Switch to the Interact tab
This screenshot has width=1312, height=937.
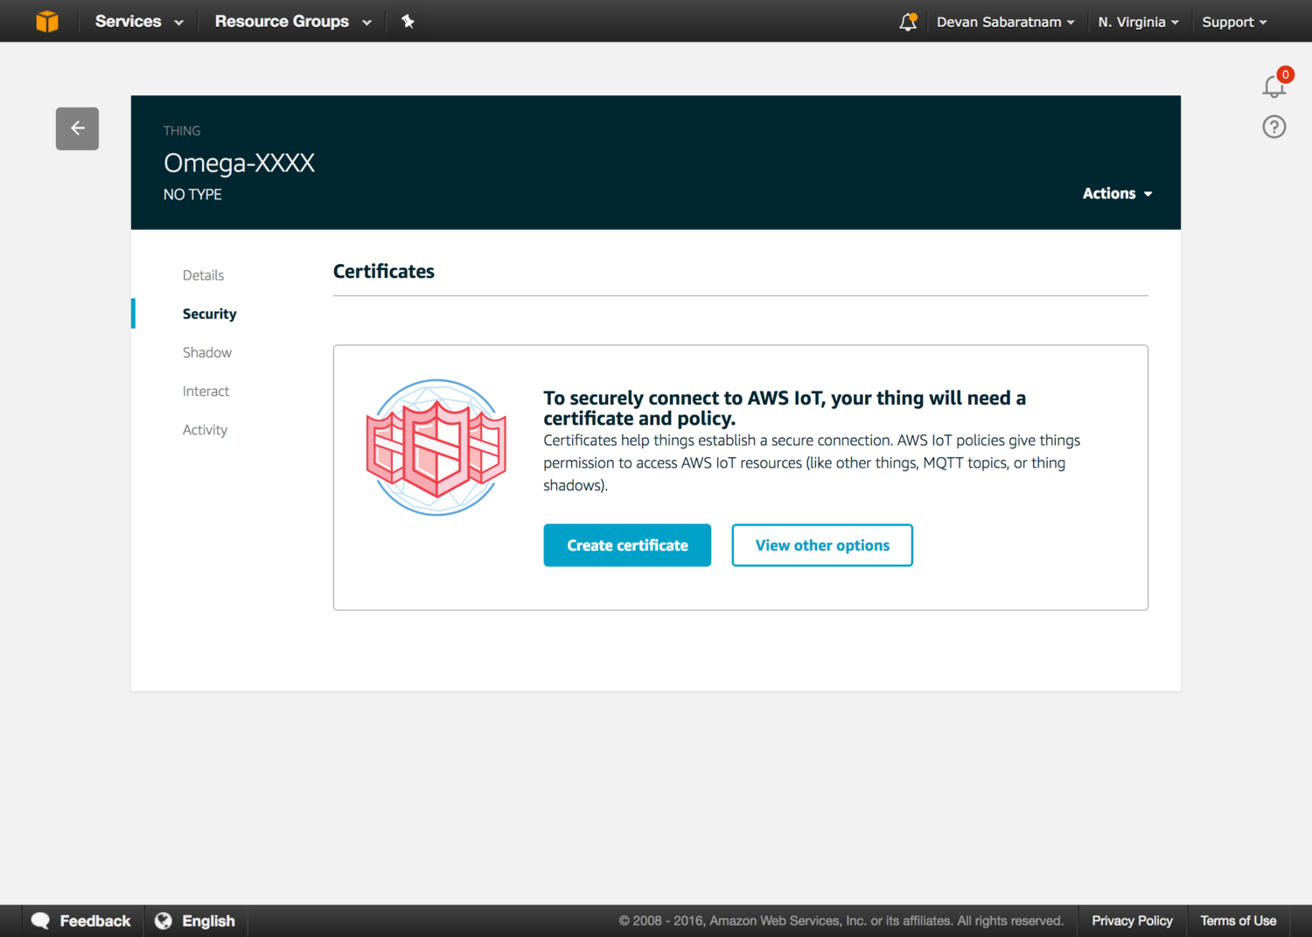206,392
